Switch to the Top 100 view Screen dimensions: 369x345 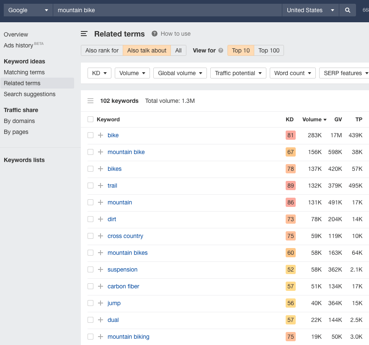268,50
